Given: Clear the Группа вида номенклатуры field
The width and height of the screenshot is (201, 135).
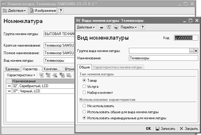Looking at the screenshot, I should [196, 51].
